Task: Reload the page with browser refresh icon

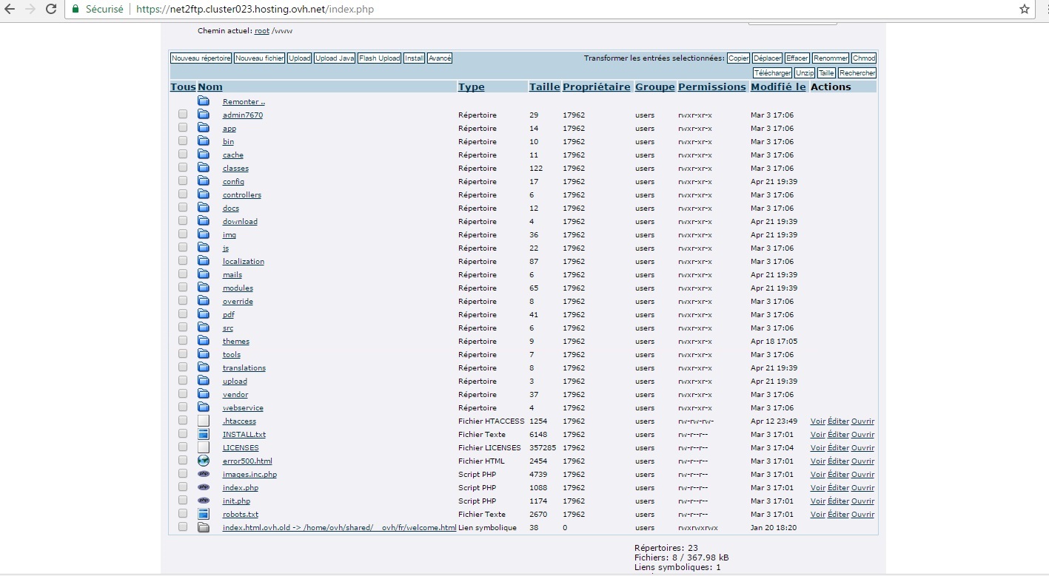Action: tap(51, 9)
